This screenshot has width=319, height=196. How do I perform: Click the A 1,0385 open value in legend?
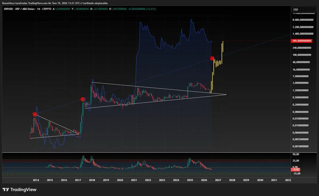[x=61, y=9]
